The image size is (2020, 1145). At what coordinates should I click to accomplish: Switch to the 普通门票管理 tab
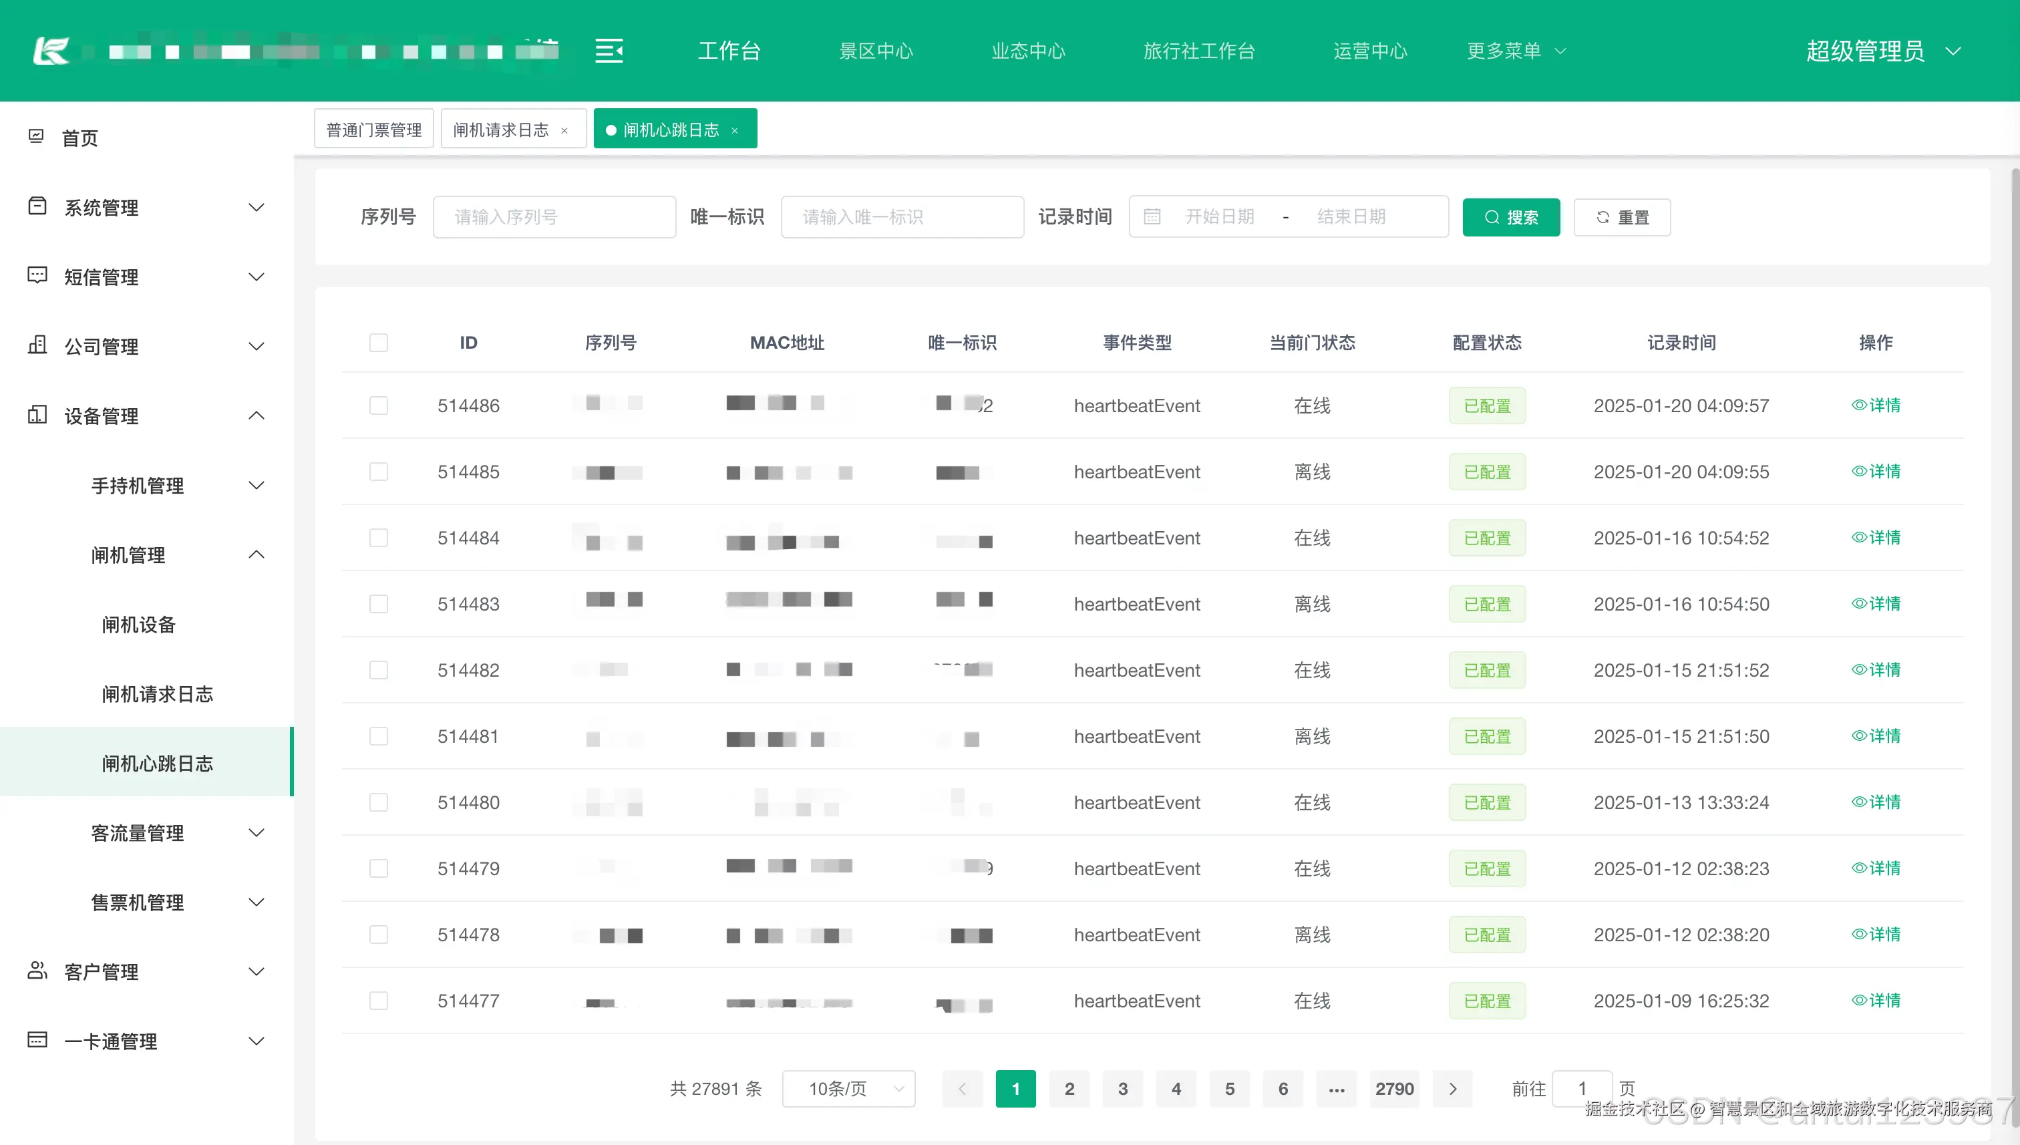point(373,129)
